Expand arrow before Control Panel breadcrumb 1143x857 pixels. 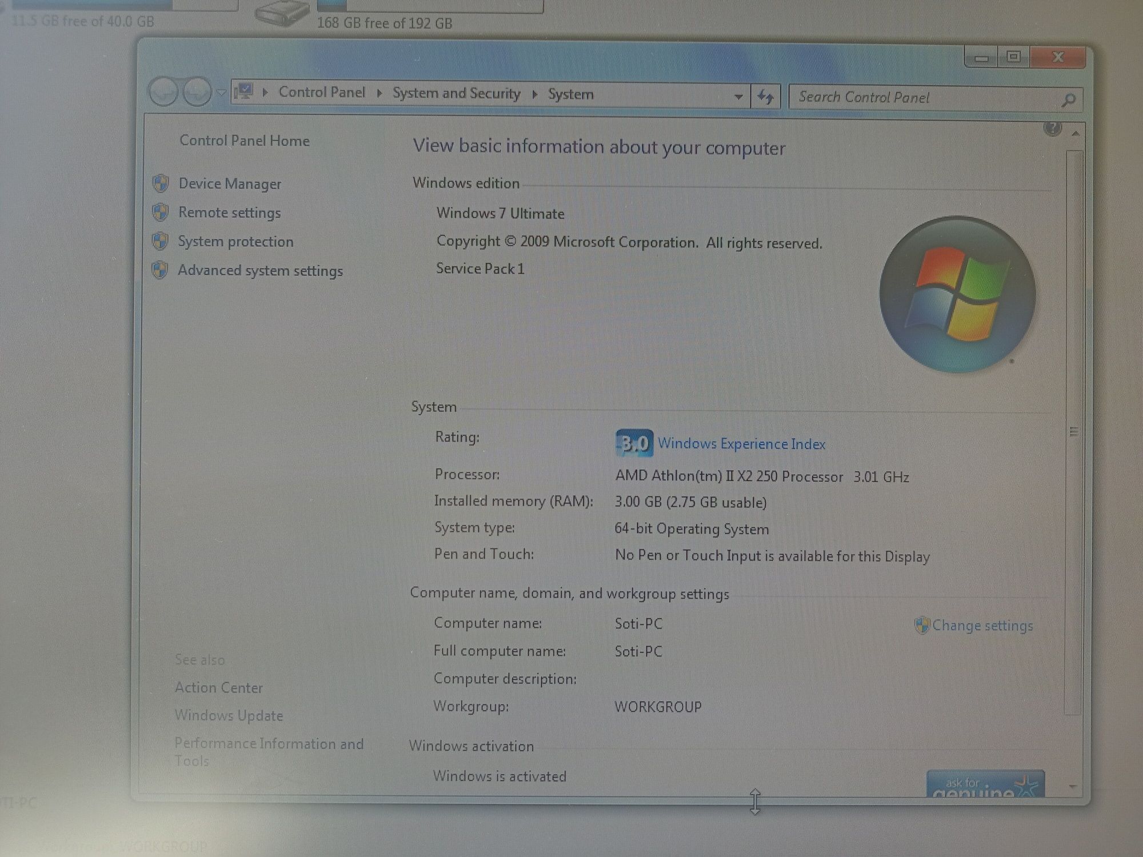265,92
